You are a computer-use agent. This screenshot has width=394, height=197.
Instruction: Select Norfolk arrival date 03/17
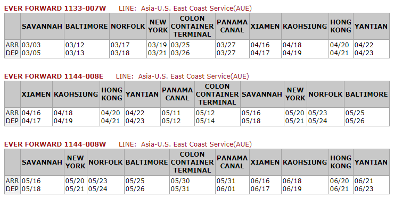[120, 45]
